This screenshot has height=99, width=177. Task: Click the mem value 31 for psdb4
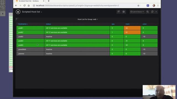pyautogui.click(x=132, y=41)
